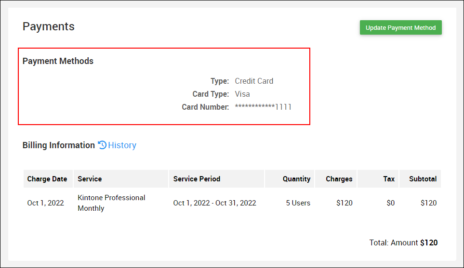Open the billing History link

[122, 145]
